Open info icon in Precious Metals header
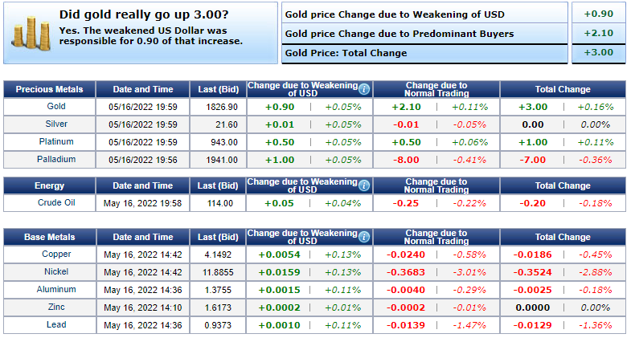This screenshot has width=631, height=338. click(x=364, y=89)
